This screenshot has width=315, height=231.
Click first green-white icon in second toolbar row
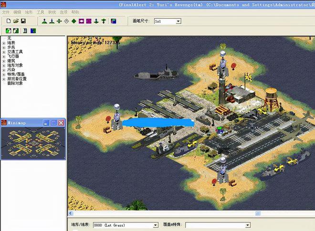point(9,31)
